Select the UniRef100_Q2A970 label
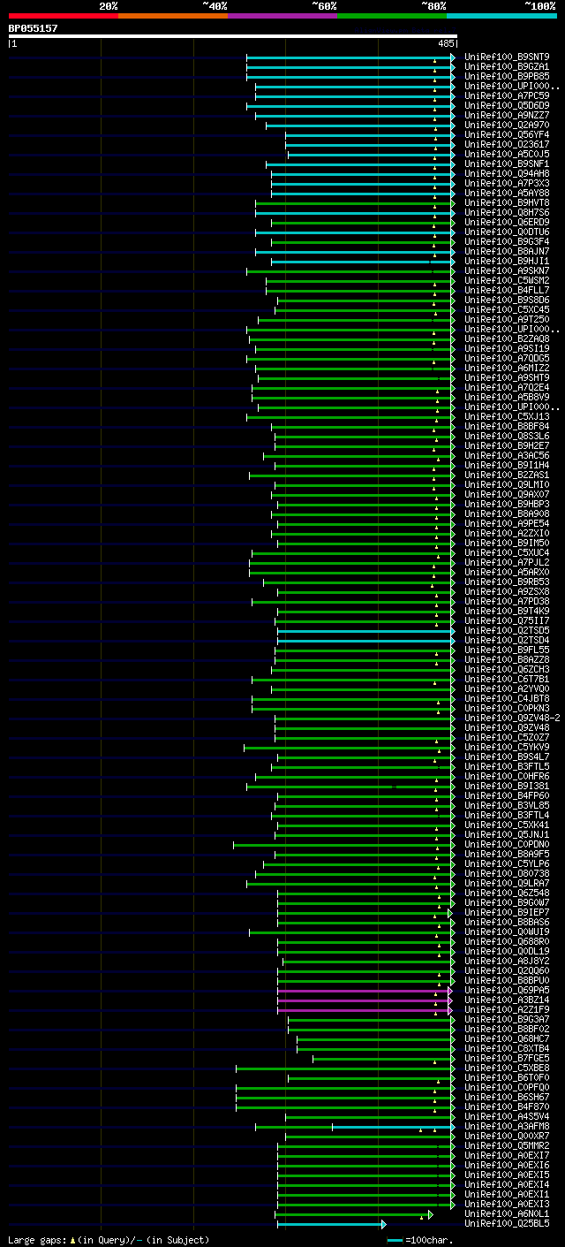Screen dimensions: 565x1247 pyautogui.click(x=507, y=125)
